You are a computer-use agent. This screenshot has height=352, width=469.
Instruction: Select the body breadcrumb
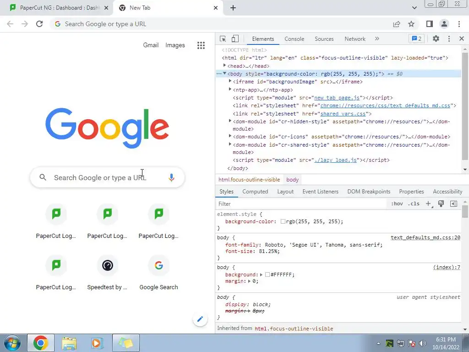pos(292,180)
